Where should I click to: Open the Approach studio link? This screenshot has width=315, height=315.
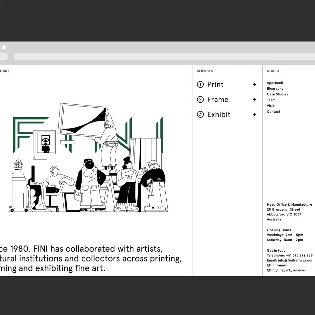(x=275, y=83)
